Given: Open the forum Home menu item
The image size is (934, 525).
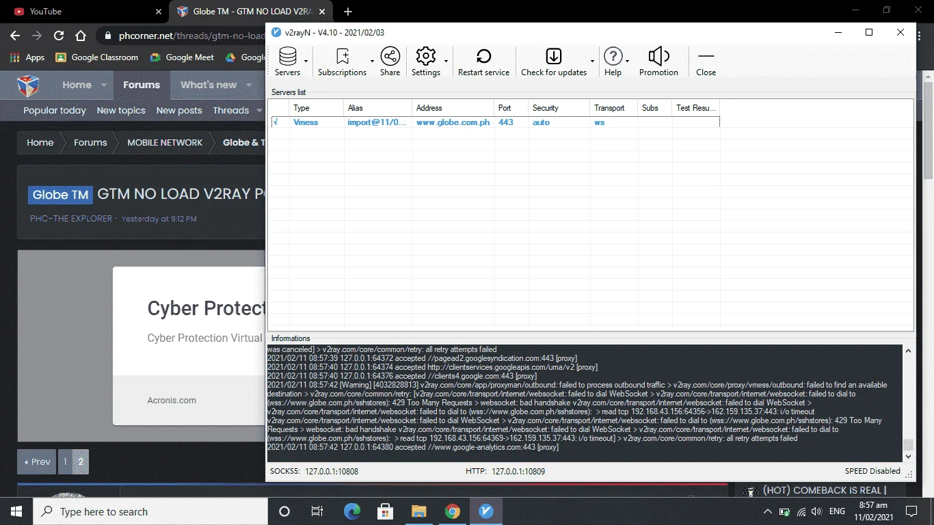Looking at the screenshot, I should [x=77, y=85].
